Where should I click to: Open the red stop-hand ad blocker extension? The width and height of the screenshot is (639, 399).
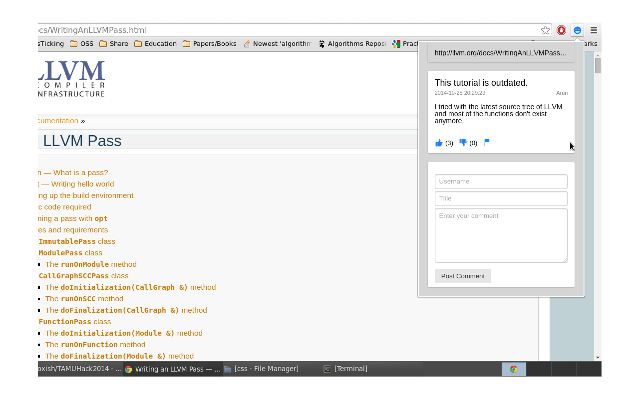561,30
